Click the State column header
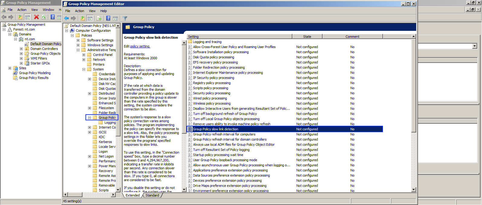482x205 pixels. point(307,37)
